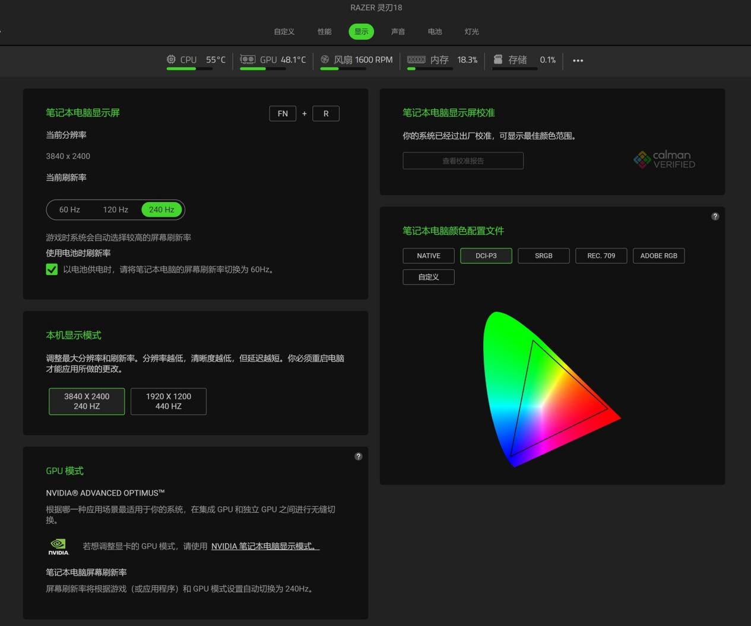
Task: Select 1920 X 1200 440 HZ display mode
Action: (169, 401)
